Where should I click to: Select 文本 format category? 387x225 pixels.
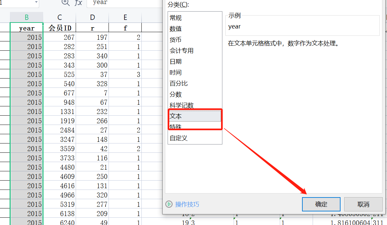195,116
